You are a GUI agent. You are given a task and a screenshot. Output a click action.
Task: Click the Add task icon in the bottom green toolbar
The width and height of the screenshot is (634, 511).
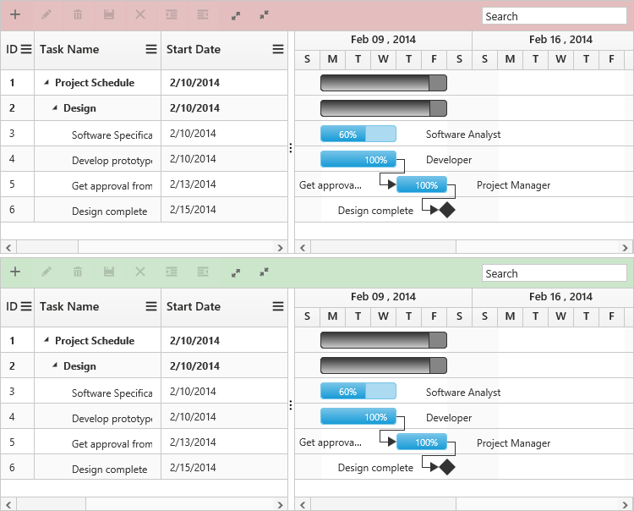pos(15,272)
